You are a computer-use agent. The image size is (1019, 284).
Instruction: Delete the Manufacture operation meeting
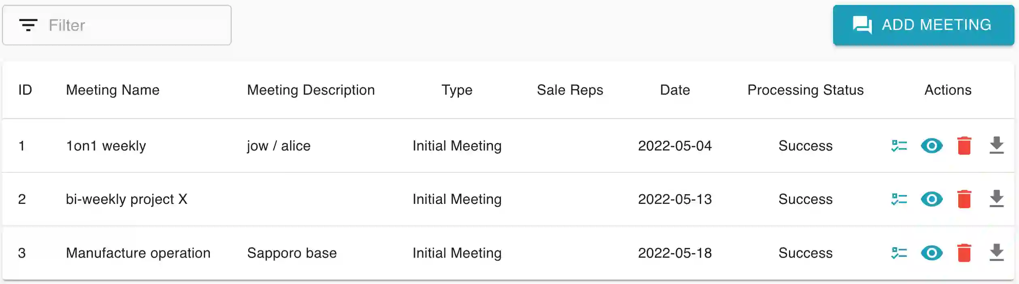click(964, 253)
